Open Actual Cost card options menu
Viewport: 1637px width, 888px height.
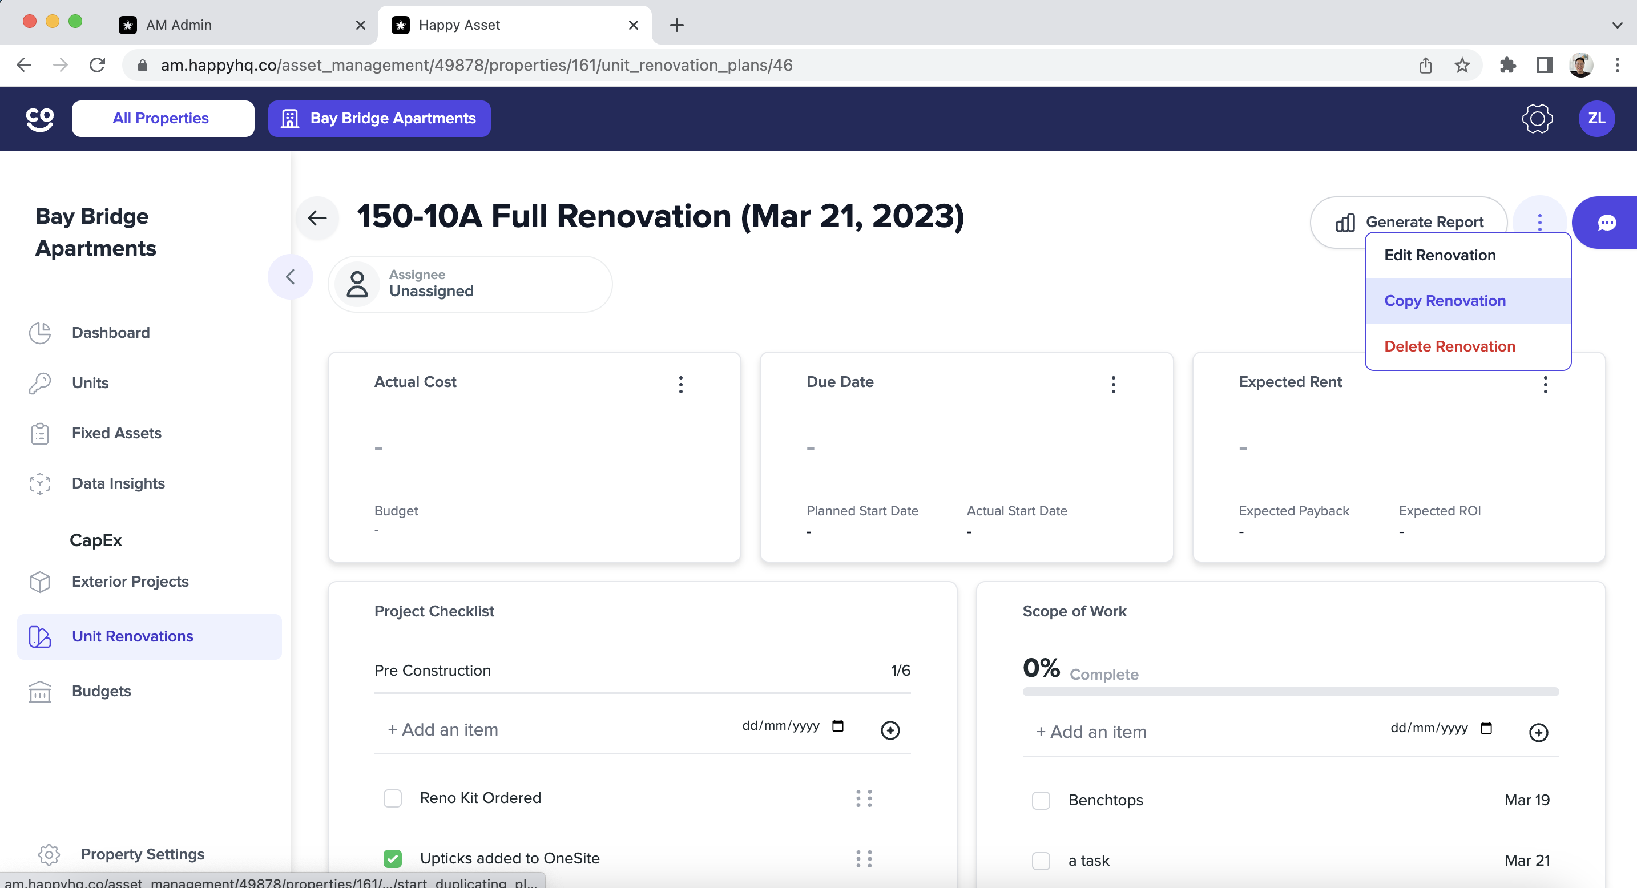680,384
